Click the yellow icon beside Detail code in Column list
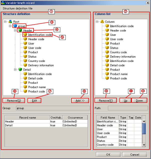Screen dimensions: 151x159 (x=107, y=65)
